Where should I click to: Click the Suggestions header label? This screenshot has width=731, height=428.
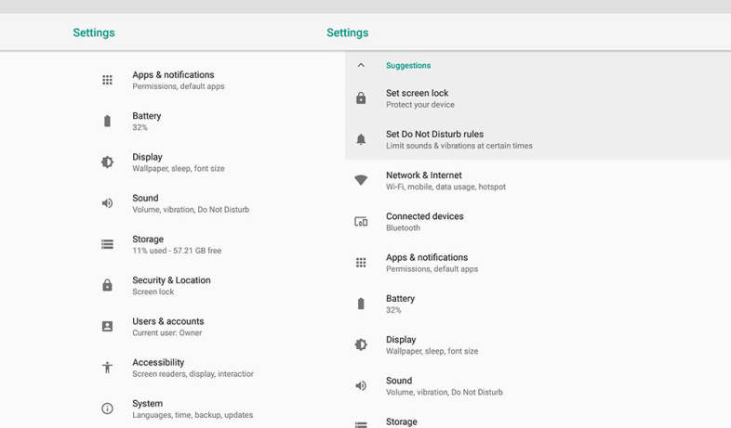point(408,66)
